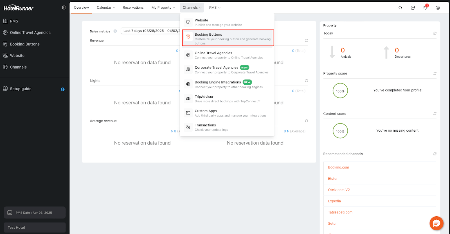Screen dimensions: 450x234
Task: Click the Sales metrics info icon
Action: point(115,31)
